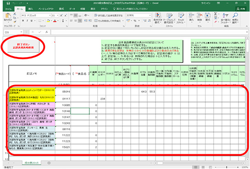Toggle Bold formatting

(x=23, y=21)
